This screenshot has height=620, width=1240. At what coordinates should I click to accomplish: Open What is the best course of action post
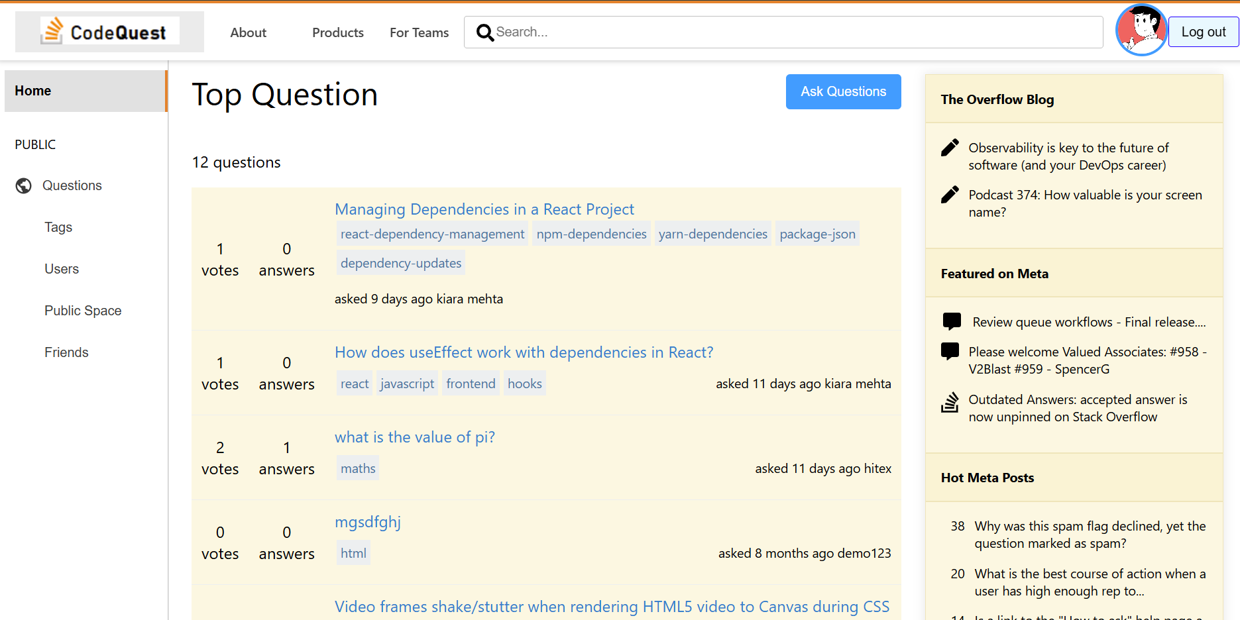coord(1090,582)
